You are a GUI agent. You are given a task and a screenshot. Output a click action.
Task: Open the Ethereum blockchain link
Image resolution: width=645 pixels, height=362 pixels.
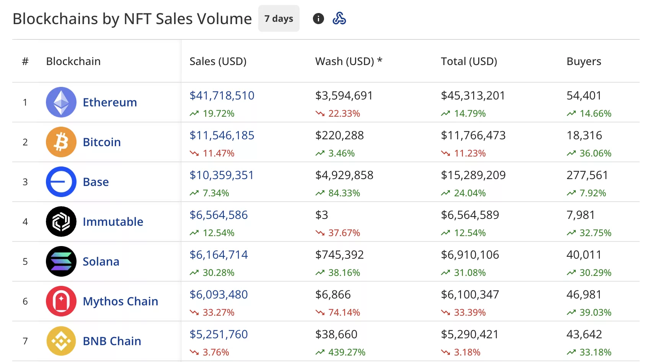[110, 102]
